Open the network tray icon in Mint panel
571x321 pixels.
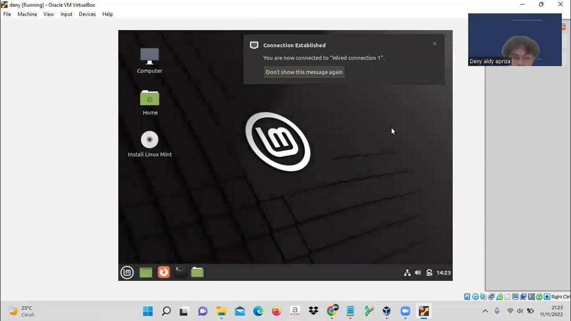407,273
